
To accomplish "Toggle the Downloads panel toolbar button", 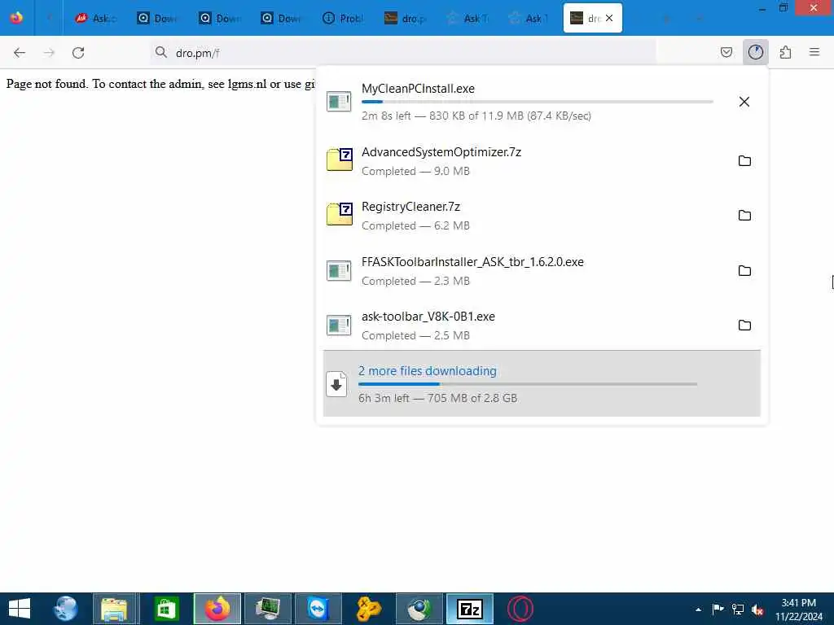I will [x=755, y=52].
